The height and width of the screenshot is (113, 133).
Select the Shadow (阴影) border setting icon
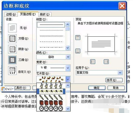point(12,49)
